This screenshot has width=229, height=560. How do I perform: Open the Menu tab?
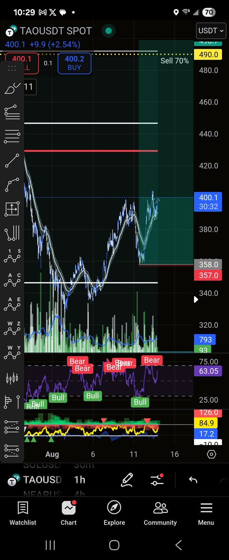(x=206, y=513)
